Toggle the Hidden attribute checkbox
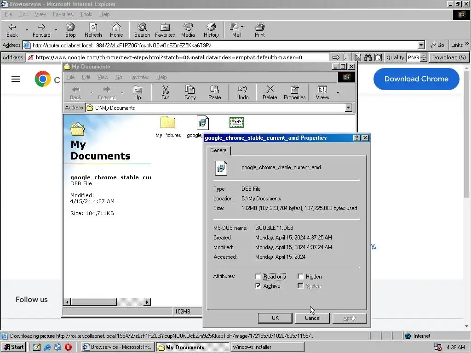This screenshot has height=353, width=471. coord(300,276)
